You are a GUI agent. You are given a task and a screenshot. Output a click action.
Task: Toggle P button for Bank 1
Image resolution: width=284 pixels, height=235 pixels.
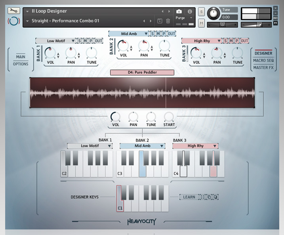91,41
